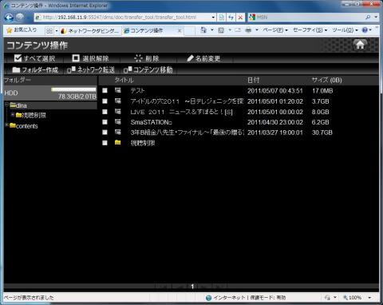Click フォルダー作成 (create folder) button
Screen dimensions: 383x305
[x=35, y=69]
